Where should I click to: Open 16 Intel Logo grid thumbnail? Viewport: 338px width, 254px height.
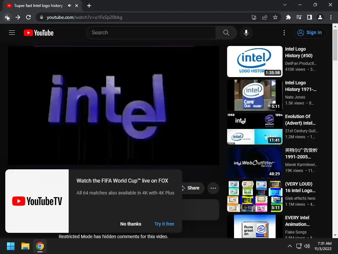(254, 196)
